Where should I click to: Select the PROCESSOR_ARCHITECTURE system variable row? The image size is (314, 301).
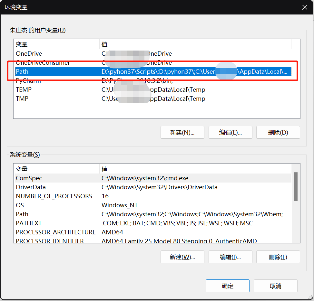pyautogui.click(x=153, y=232)
